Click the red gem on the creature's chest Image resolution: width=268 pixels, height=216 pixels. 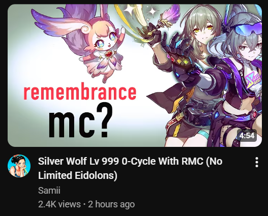108,54
